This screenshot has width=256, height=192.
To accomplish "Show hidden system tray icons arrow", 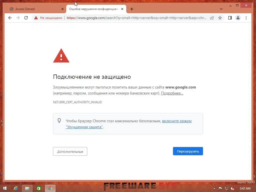I will (214, 188).
